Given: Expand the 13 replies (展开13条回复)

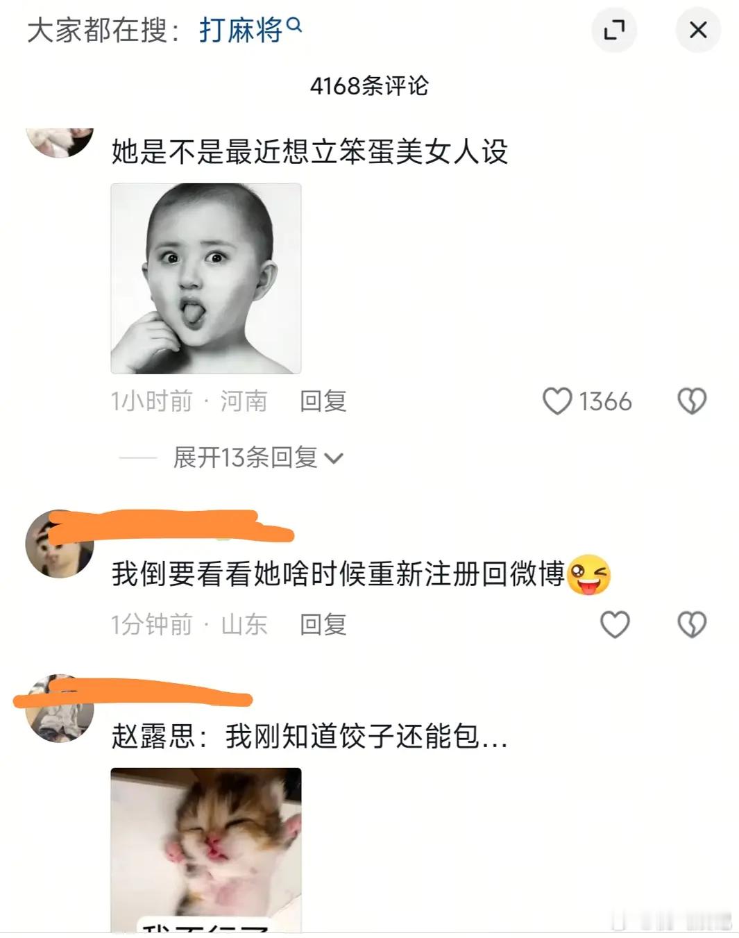Looking at the screenshot, I should pos(245,458).
